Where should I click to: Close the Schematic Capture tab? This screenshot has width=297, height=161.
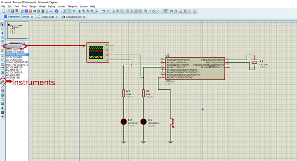32,17
